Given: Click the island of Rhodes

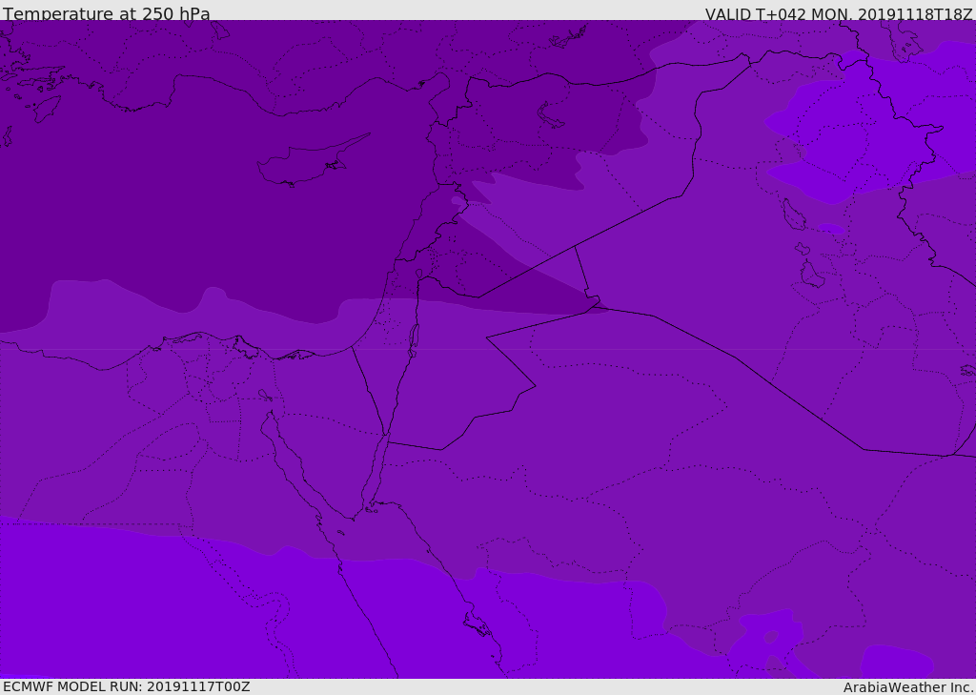Looking at the screenshot, I should [48, 107].
